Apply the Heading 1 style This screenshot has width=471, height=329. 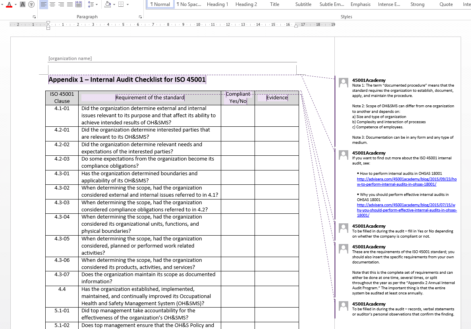click(218, 4)
